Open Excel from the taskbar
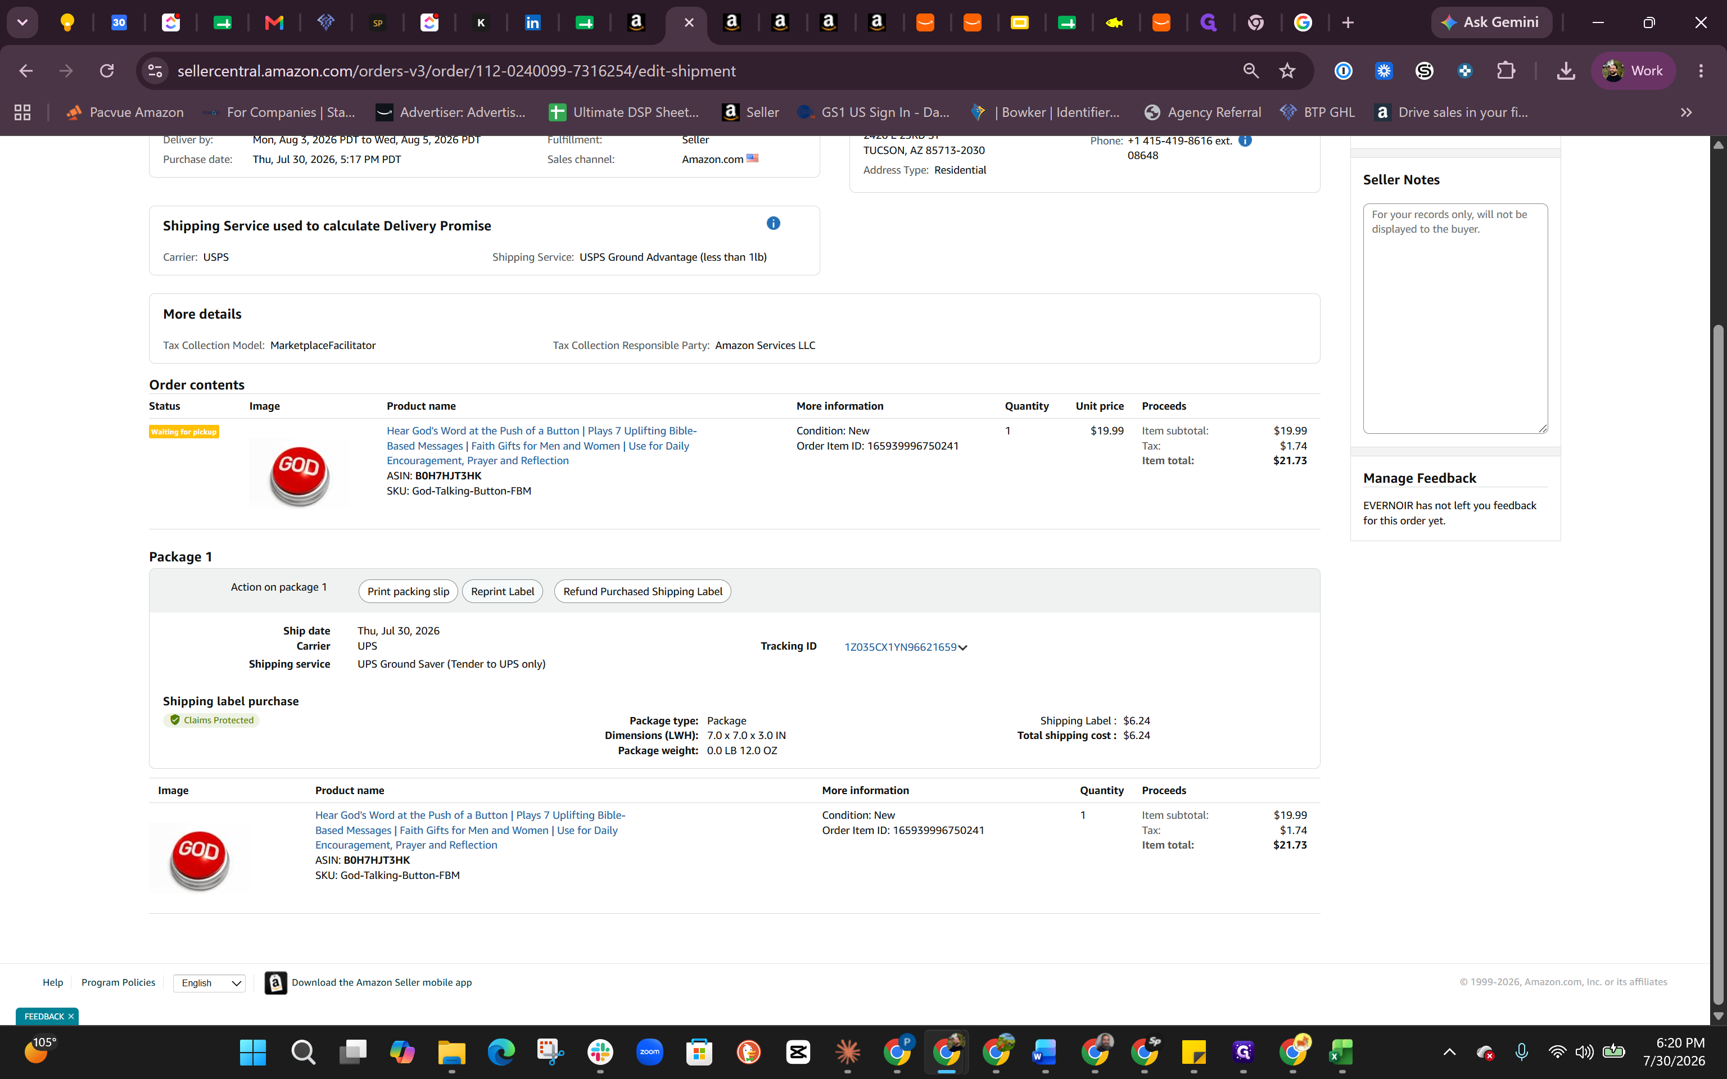This screenshot has height=1079, width=1727. point(1341,1052)
